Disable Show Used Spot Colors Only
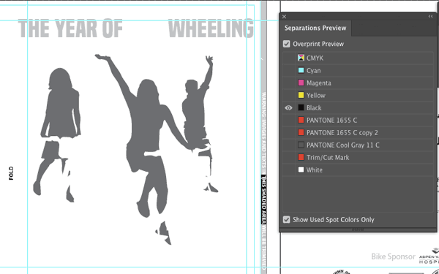This screenshot has height=274, width=439. 286,219
